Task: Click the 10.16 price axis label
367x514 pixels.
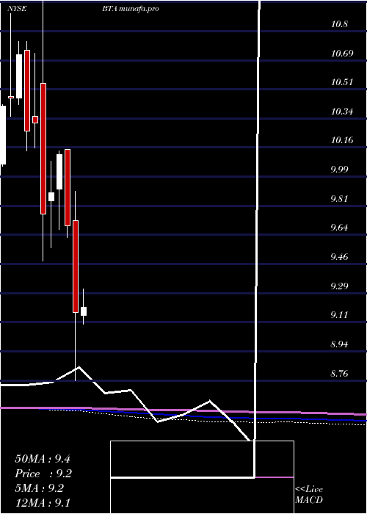Action: 342,140
